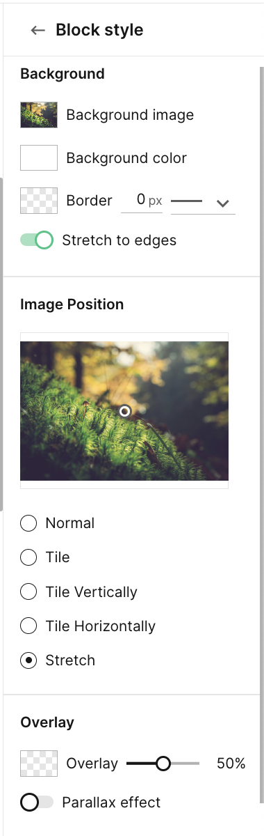Go back using the arrow icon
The width and height of the screenshot is (264, 836).
[x=38, y=31]
